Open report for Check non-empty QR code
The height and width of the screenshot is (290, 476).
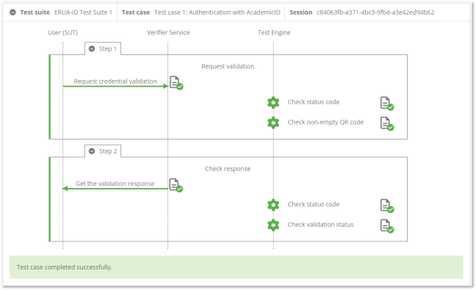pyautogui.click(x=386, y=124)
